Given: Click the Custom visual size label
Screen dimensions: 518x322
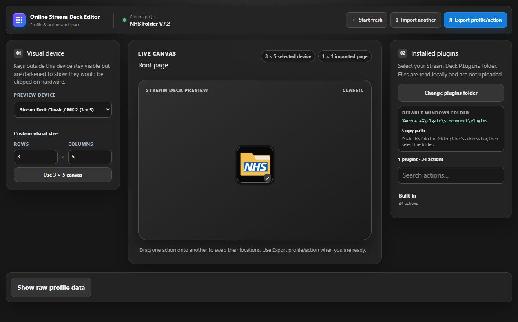Looking at the screenshot, I should (x=35, y=134).
